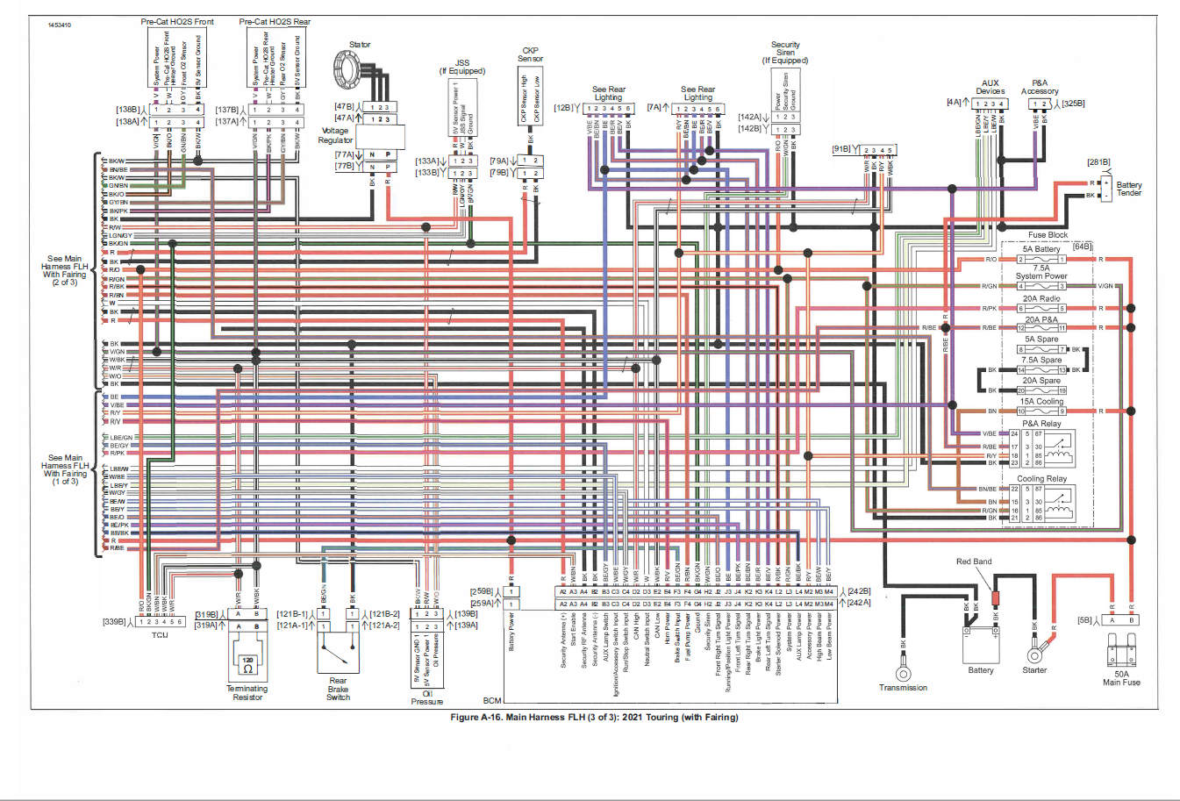
Task: Click the "P&A Relay" label
Action: point(1041,424)
